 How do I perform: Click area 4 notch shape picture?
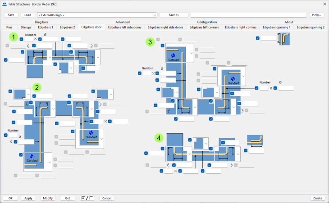click(x=198, y=144)
